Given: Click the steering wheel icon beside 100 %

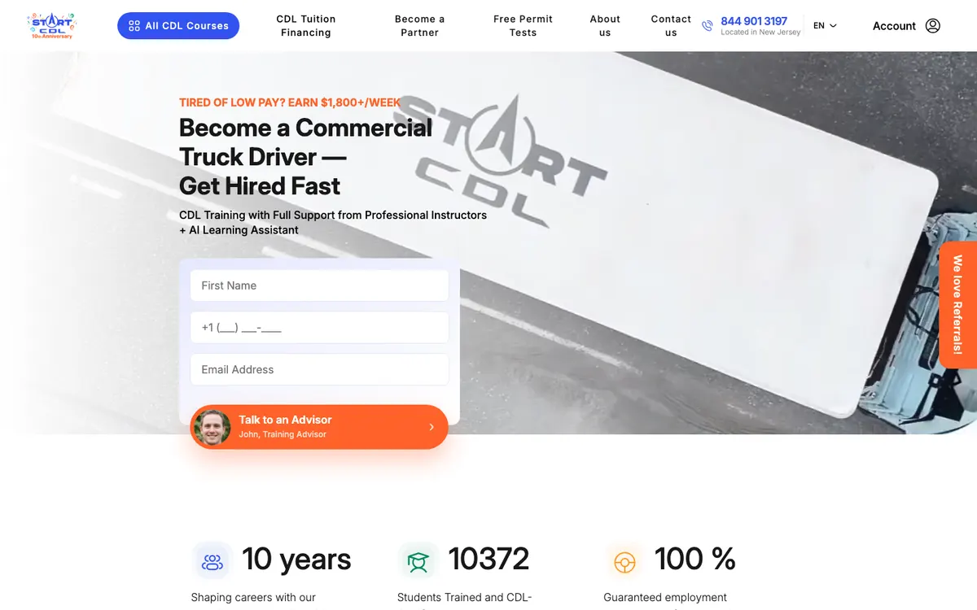Looking at the screenshot, I should coord(624,561).
